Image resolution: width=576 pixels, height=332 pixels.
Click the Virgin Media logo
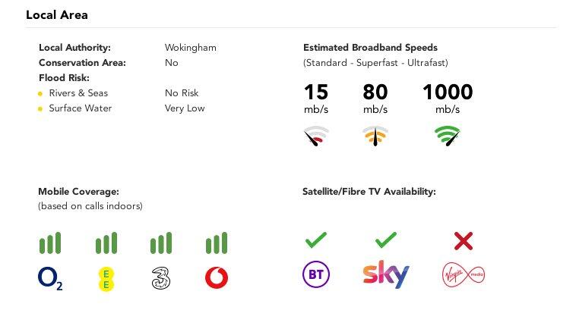(464, 274)
